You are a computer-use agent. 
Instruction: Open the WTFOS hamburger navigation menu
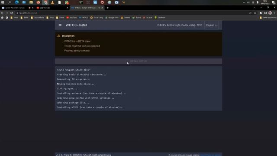tap(60, 25)
